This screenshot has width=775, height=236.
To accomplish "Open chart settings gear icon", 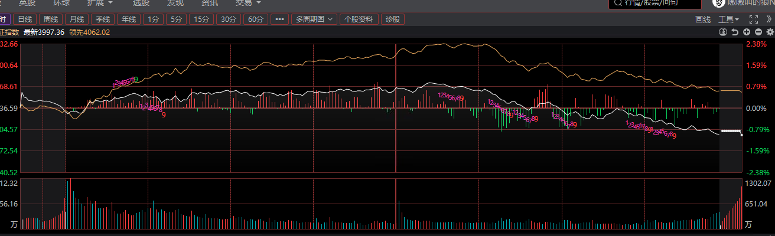I will coord(770,32).
